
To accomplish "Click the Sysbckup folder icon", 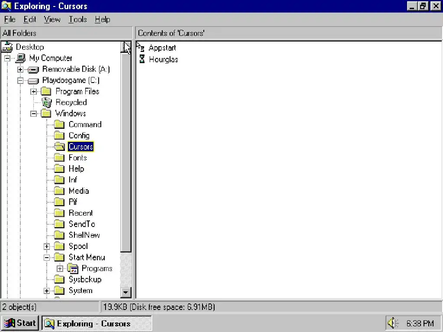I will click(x=59, y=279).
